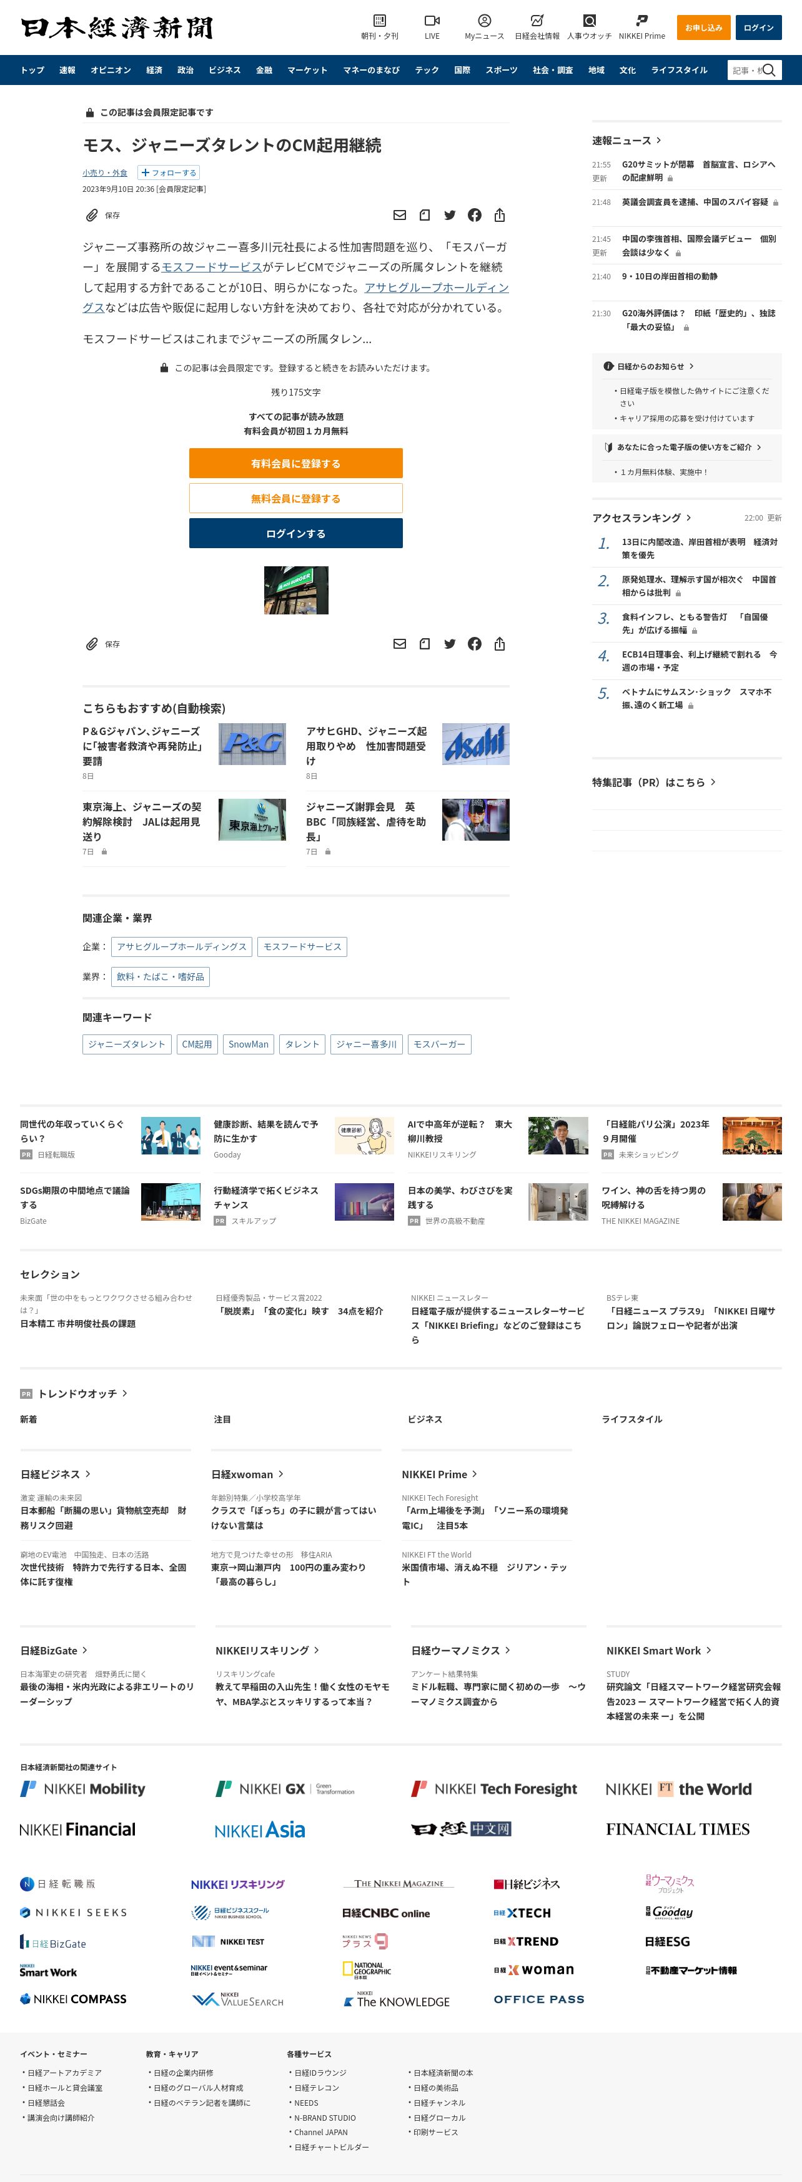Image resolution: width=802 pixels, height=2182 pixels.
Task: Select テック in navigation bar
Action: (427, 70)
